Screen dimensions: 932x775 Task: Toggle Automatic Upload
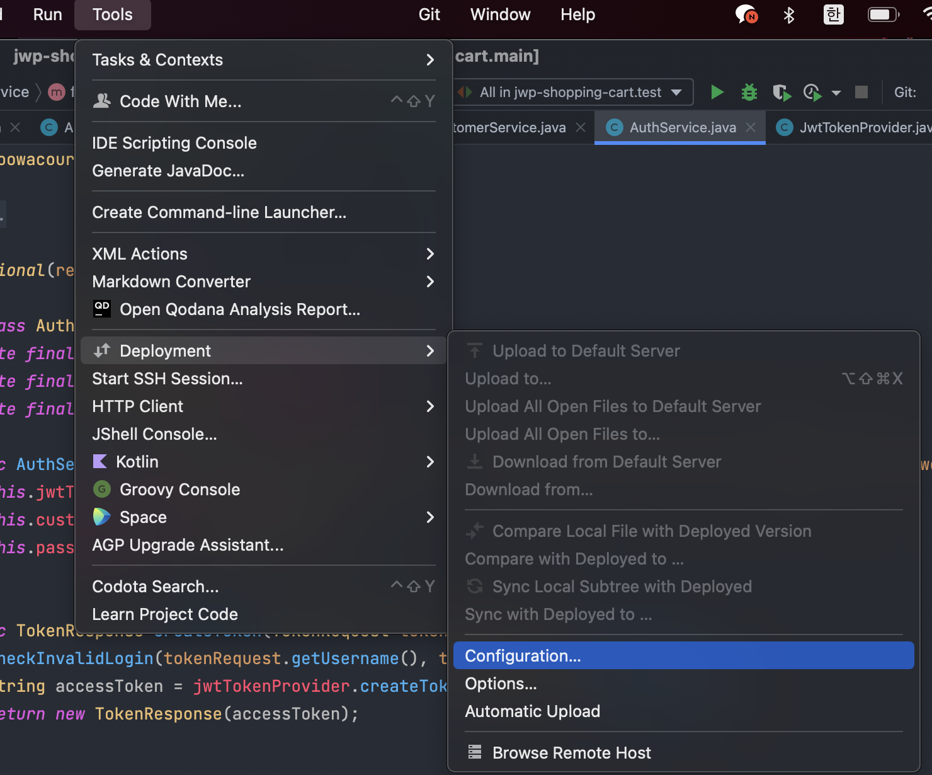(684, 711)
